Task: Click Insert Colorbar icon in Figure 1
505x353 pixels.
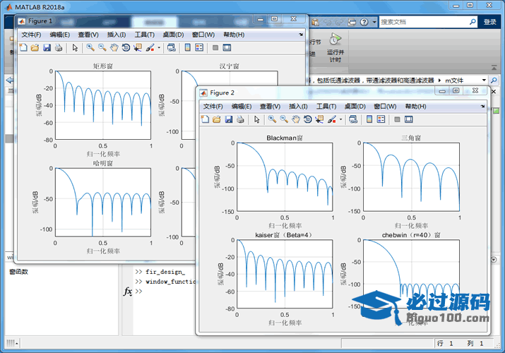Action: 187,47
